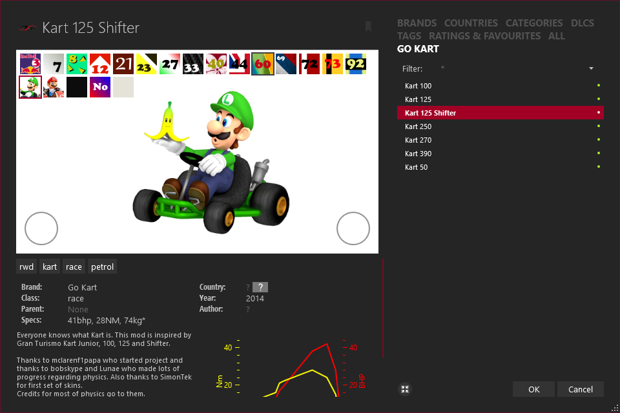Open the DLCS tab
The height and width of the screenshot is (413, 620).
(x=582, y=23)
